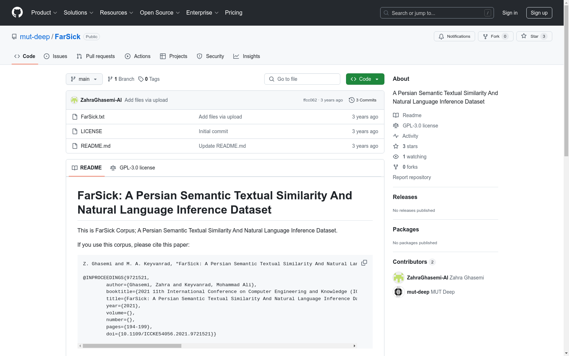This screenshot has width=569, height=356.
Task: Click the branch icon beside 1 Branch
Action: pos(110,79)
